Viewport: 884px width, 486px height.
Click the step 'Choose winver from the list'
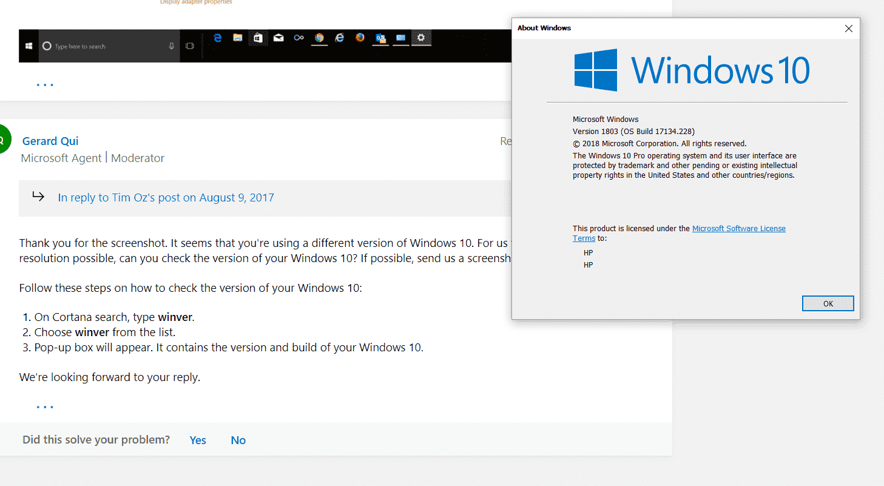tap(104, 332)
